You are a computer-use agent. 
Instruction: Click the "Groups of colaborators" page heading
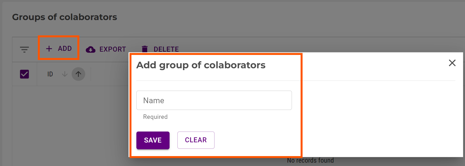[65, 17]
